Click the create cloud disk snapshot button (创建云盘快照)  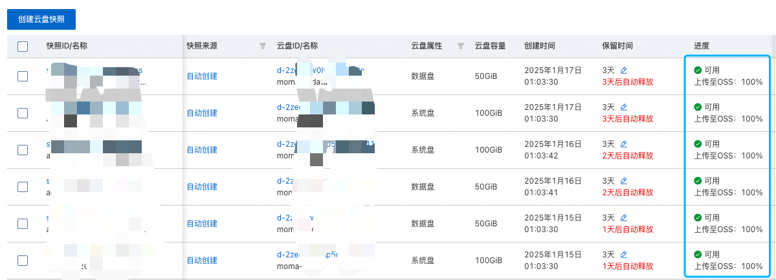coord(41,19)
